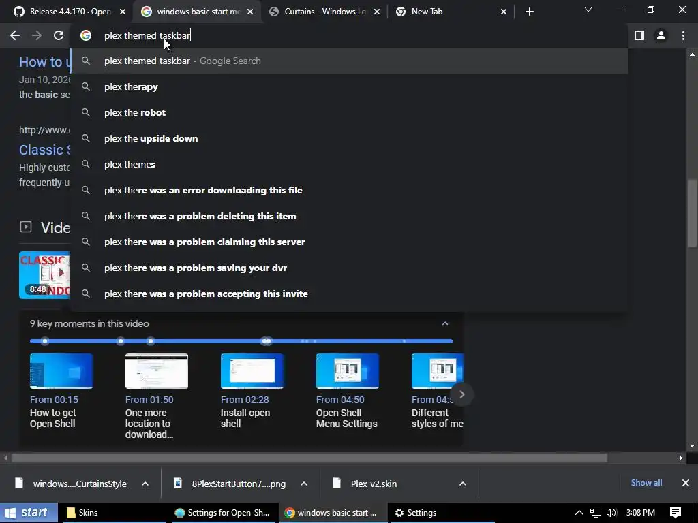Click scroll right arrow of horizontal scrollbar
Image resolution: width=698 pixels, height=523 pixels.
(681, 458)
